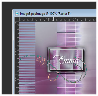98x96 pixels.
Task: Click the pink square tile above the Emma frame
Action: pyautogui.click(x=61, y=39)
